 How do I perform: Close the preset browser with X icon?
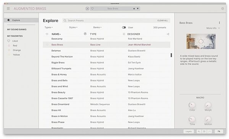coord(87,9)
